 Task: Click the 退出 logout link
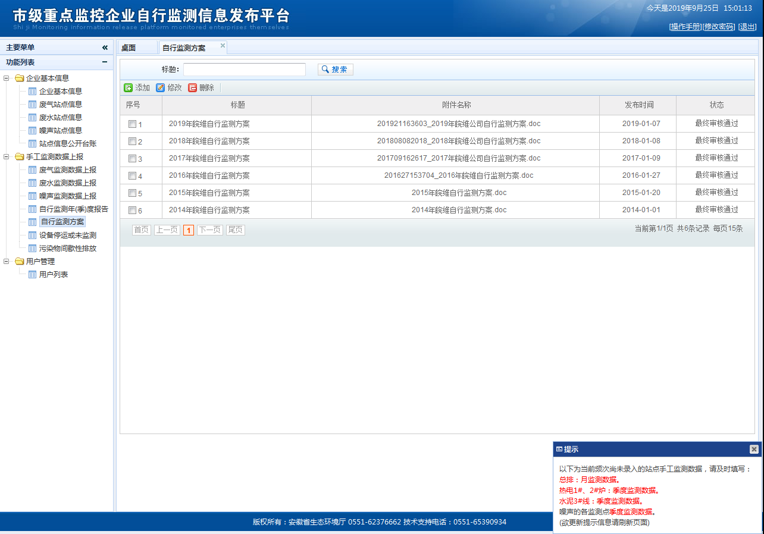click(747, 27)
